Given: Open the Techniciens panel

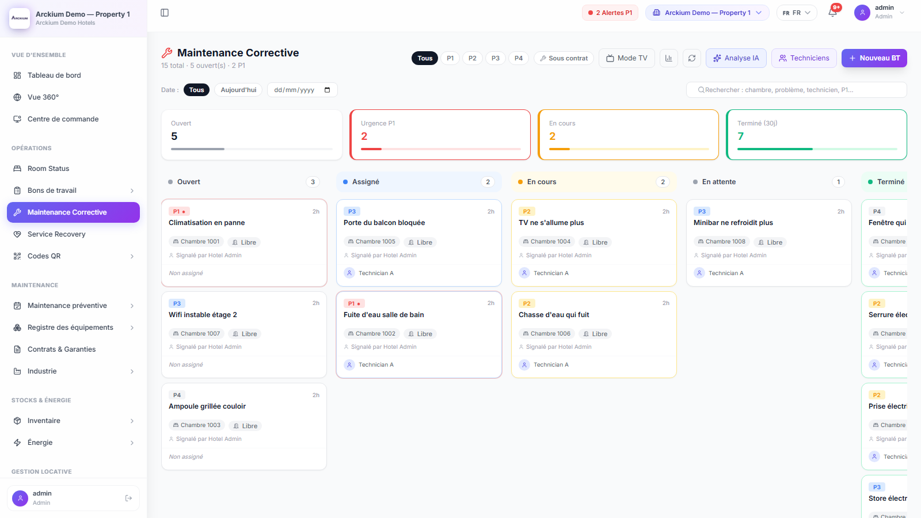Looking at the screenshot, I should pyautogui.click(x=804, y=58).
